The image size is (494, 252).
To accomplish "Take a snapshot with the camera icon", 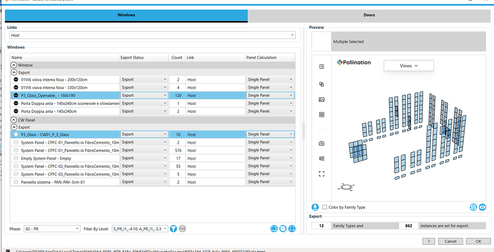I will point(321,143).
